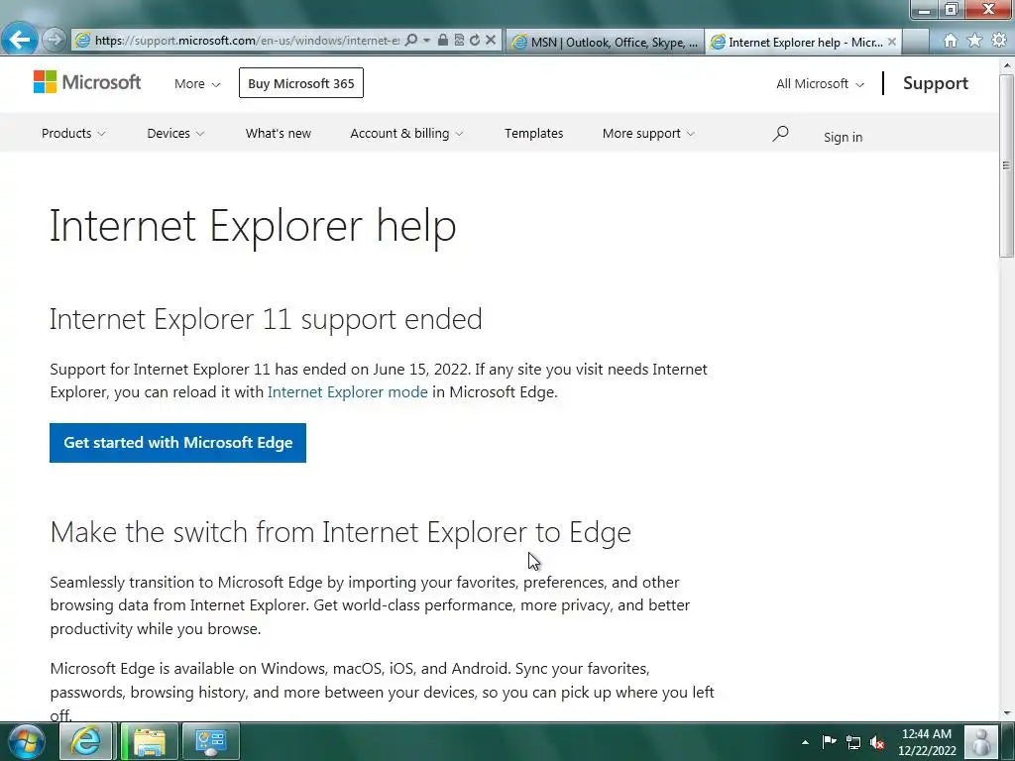This screenshot has height=761, width=1015.
Task: Open the address bar autocomplete dropdown arrow
Action: pyautogui.click(x=426, y=40)
